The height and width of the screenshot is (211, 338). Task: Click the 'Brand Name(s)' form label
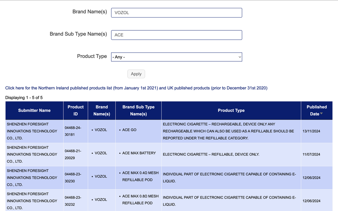(x=90, y=12)
